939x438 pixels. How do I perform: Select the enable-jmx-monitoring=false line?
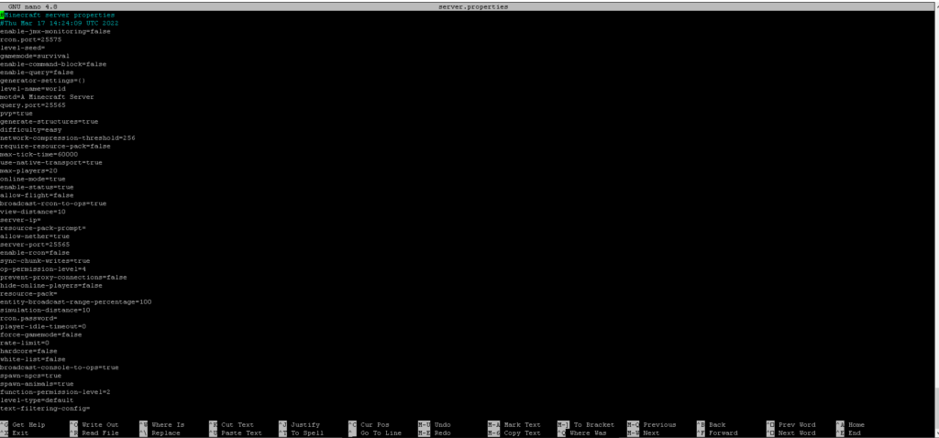55,31
